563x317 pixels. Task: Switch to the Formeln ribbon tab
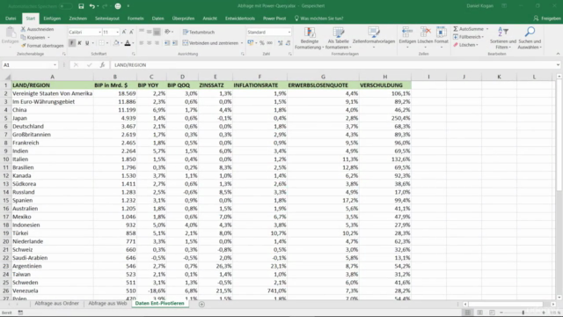point(135,18)
